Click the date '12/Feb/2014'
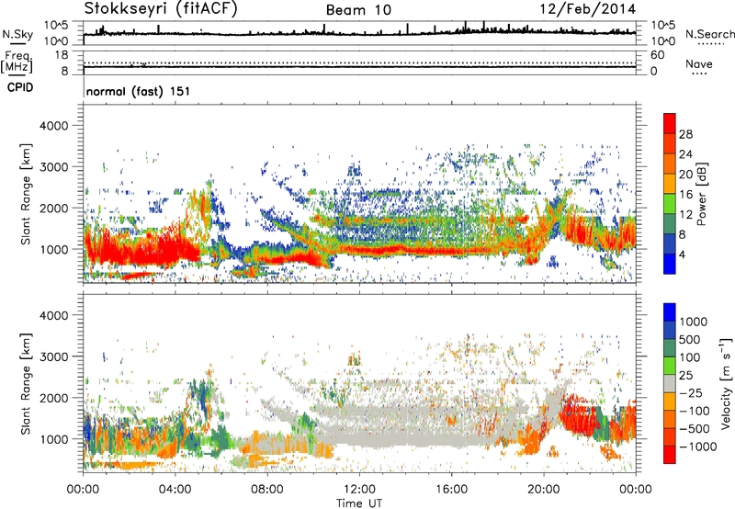 pyautogui.click(x=588, y=9)
